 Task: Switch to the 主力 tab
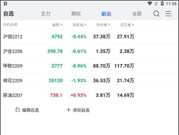(x=45, y=14)
